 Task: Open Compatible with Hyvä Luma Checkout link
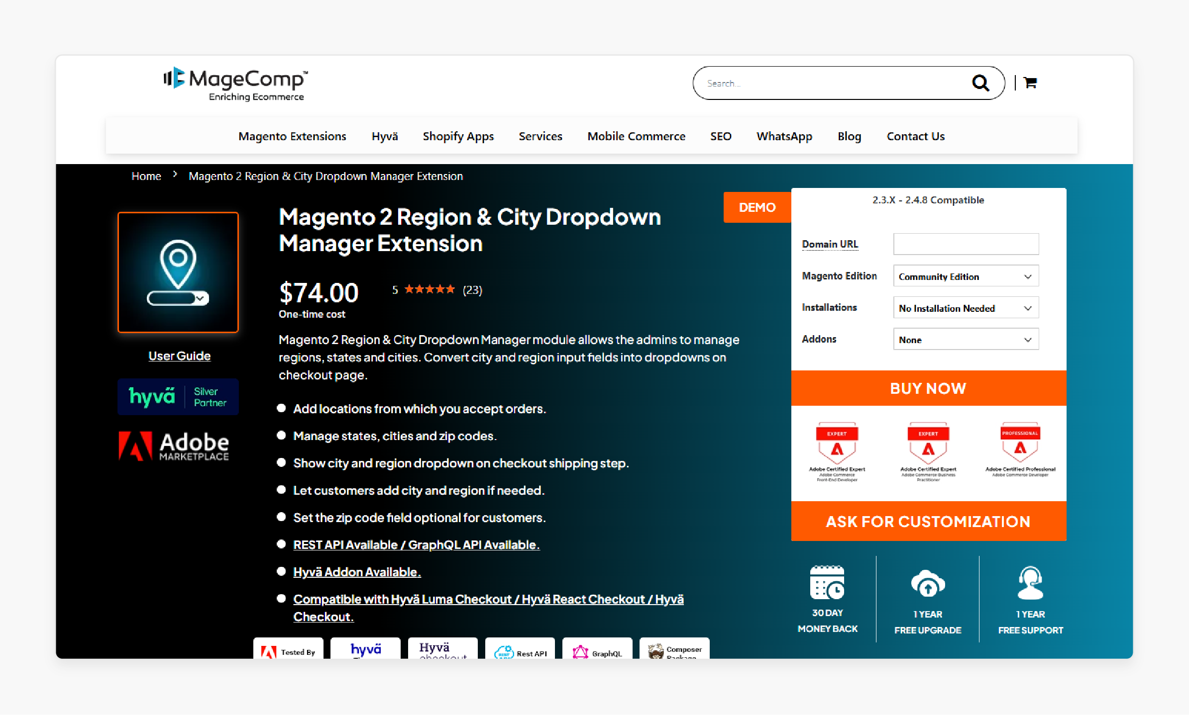tap(488, 608)
